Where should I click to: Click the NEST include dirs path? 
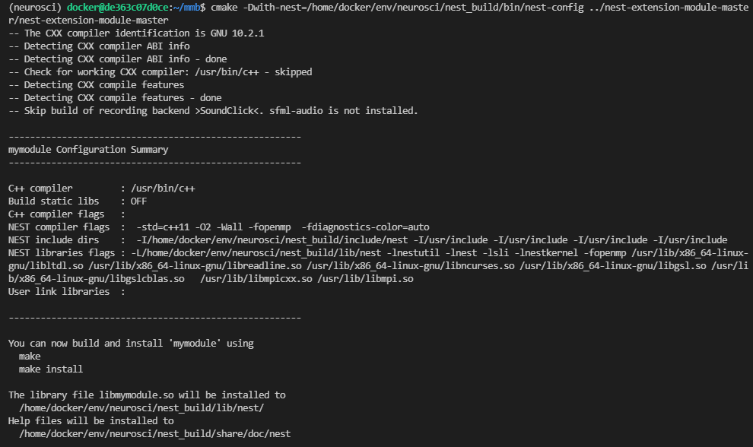coord(272,240)
